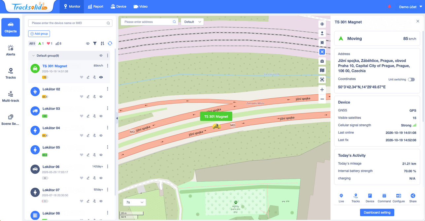Click the Dashboard setting button
The height and width of the screenshot is (221, 425).
click(x=377, y=212)
